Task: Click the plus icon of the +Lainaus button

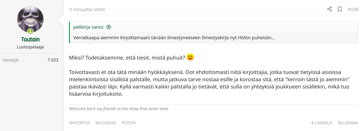Action: point(312,123)
